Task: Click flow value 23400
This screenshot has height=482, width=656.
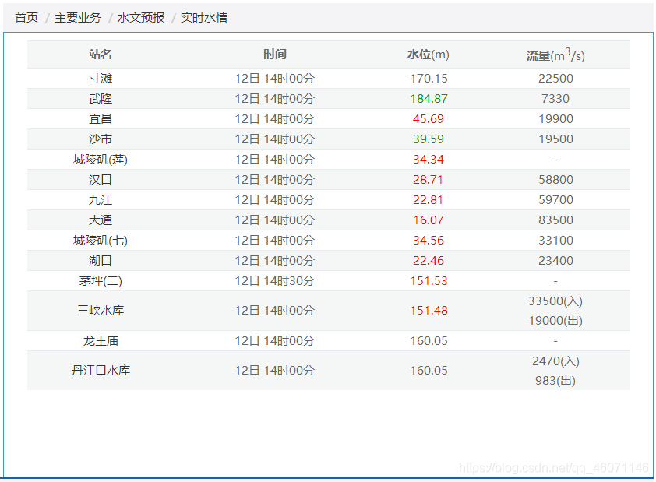Action: 555,261
